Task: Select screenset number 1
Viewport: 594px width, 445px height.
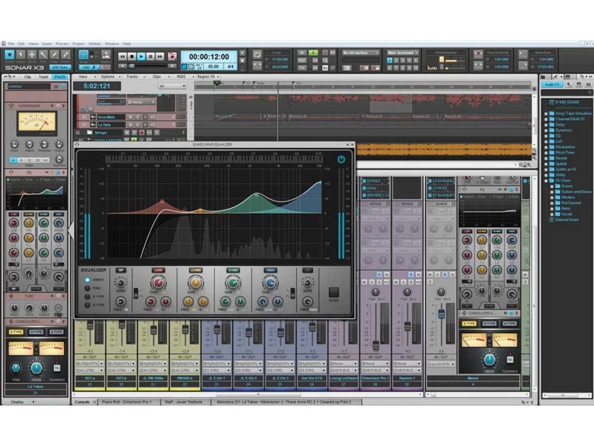Action: (390, 60)
